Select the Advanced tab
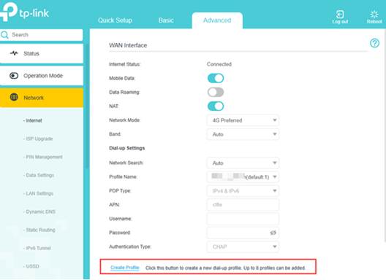Image resolution: width=386 pixels, height=280 pixels. click(x=217, y=20)
